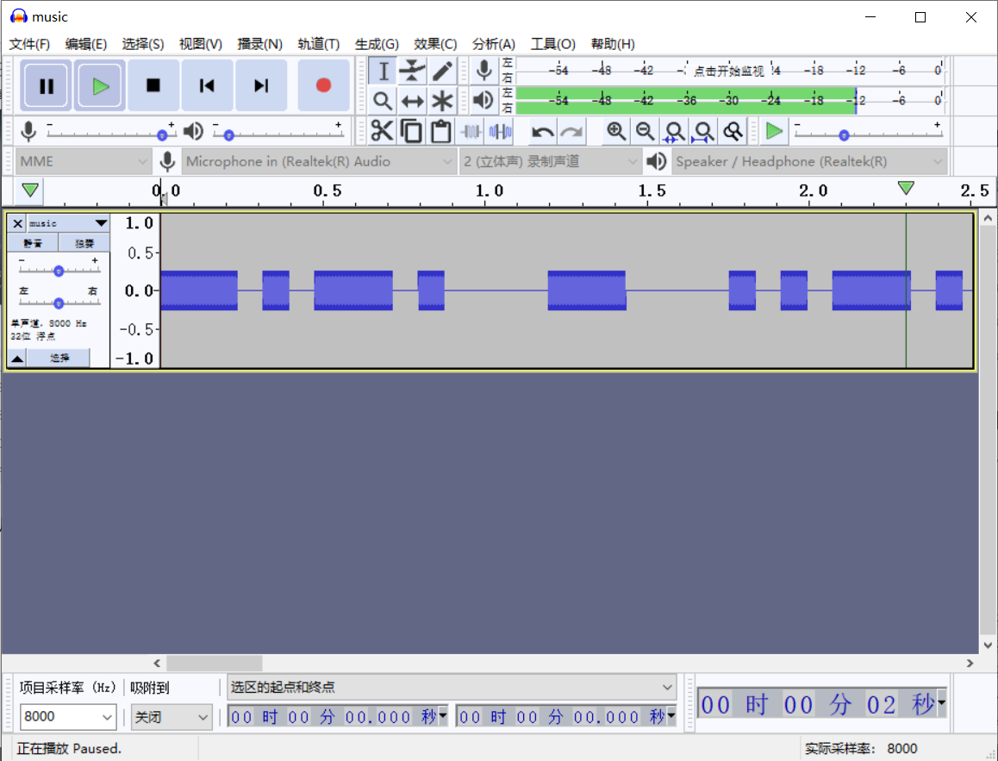Image resolution: width=998 pixels, height=761 pixels.
Task: Select the Zoom magnifier tool
Action: [384, 101]
